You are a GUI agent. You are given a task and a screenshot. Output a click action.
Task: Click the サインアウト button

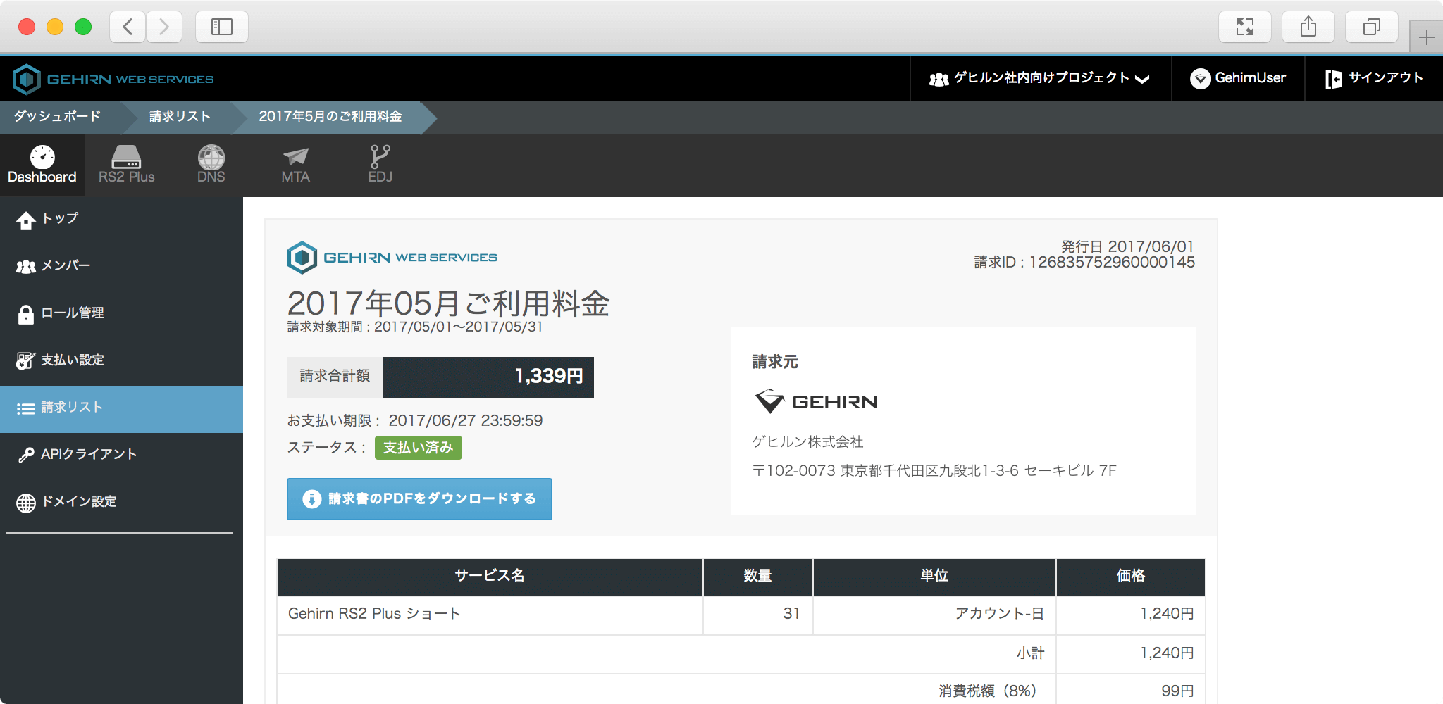pos(1374,78)
